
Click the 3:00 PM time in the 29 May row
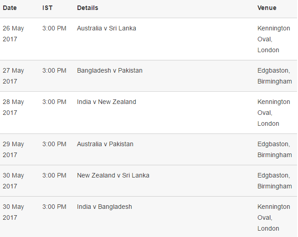[54, 144]
